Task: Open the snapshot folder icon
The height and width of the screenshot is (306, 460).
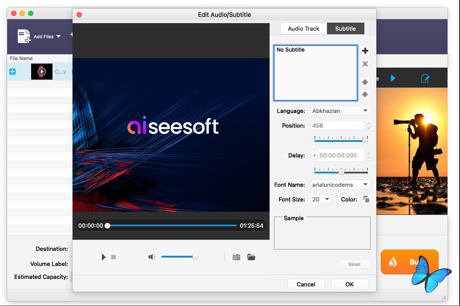Action: point(251,257)
